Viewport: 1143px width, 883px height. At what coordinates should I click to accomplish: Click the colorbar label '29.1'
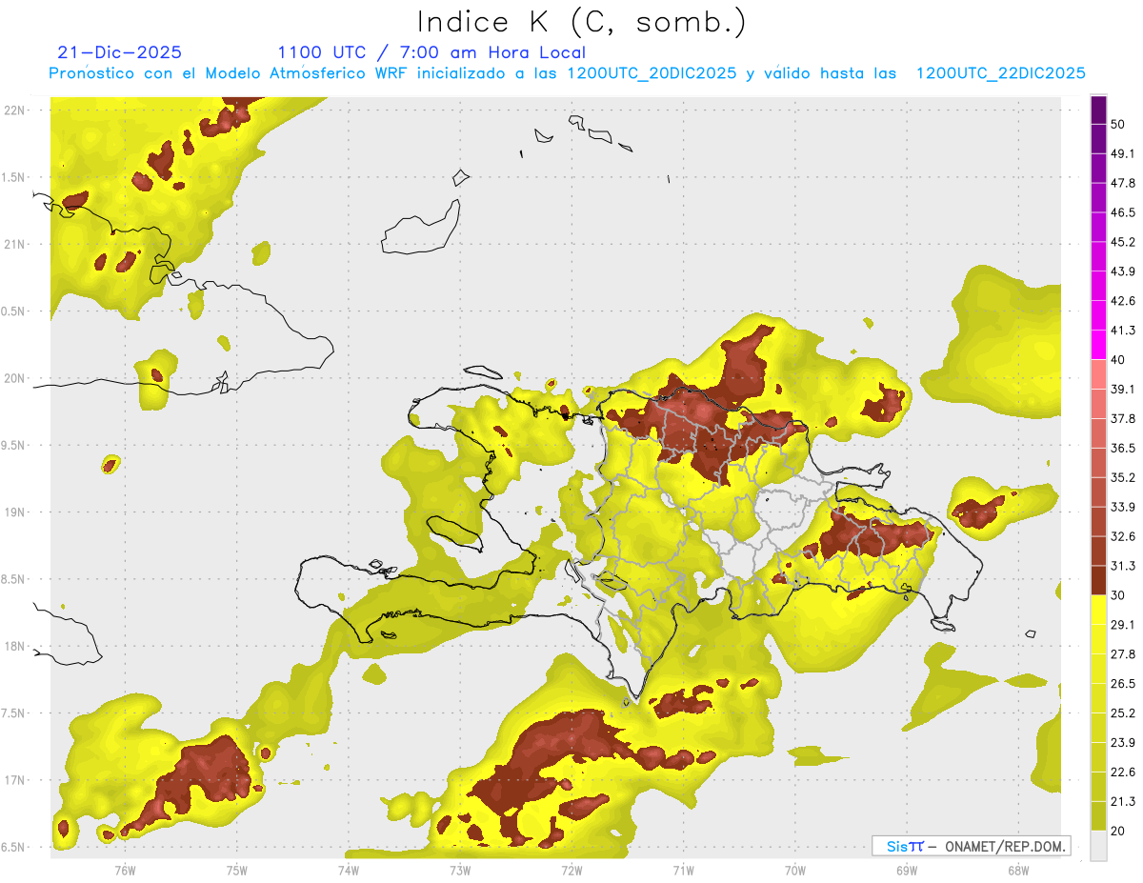click(x=1123, y=625)
